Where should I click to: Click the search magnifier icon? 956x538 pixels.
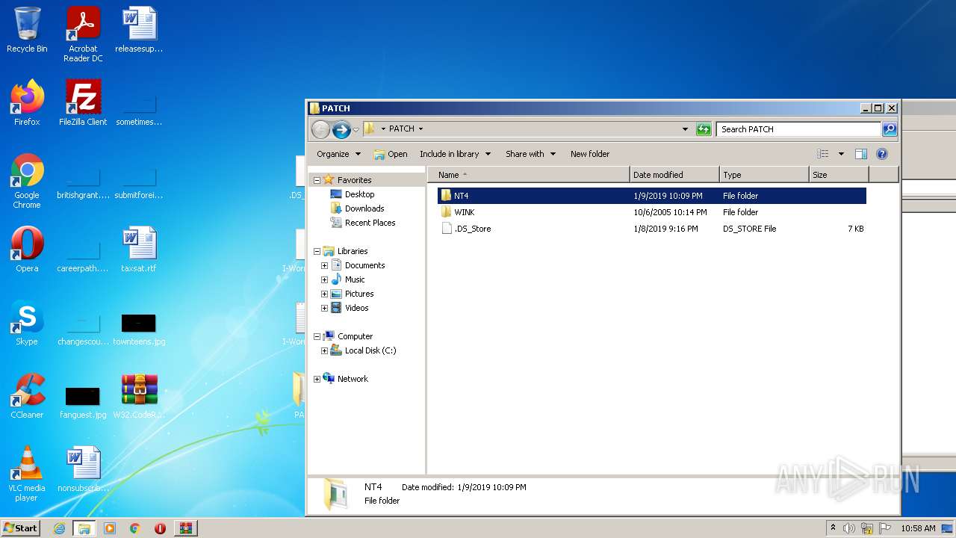click(x=890, y=129)
